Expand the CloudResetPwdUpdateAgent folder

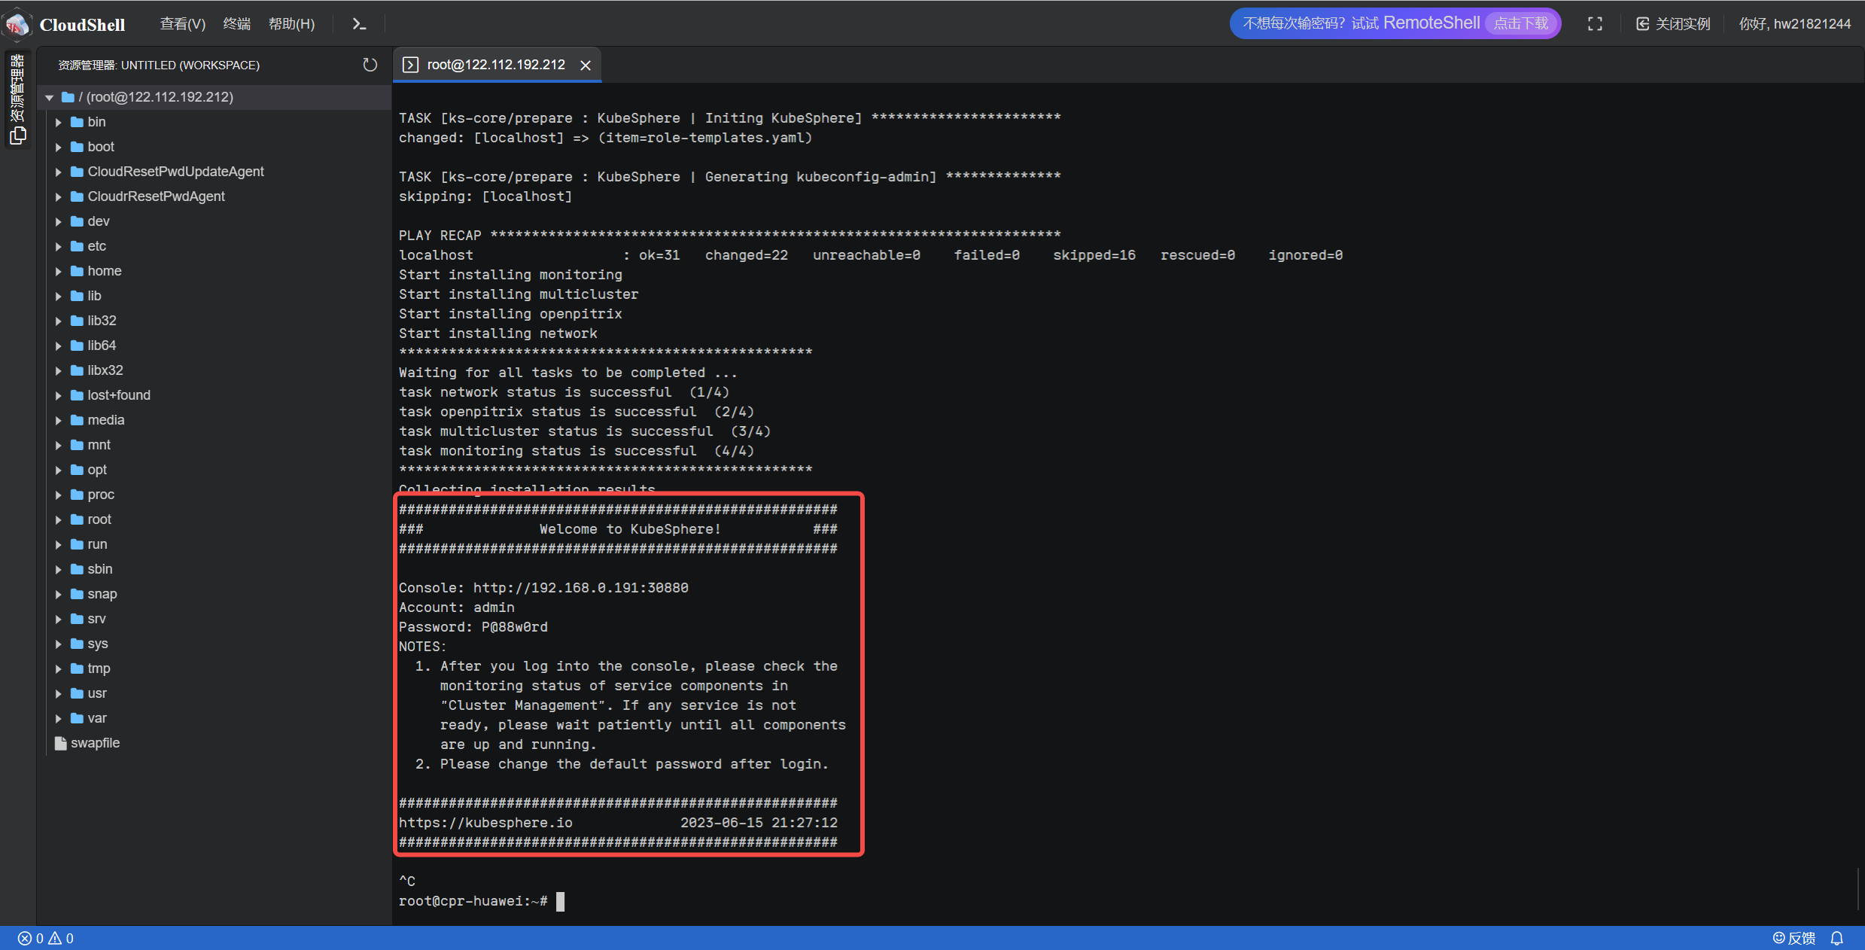point(59,172)
